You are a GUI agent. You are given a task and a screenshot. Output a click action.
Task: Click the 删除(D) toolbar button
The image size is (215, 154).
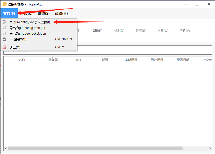(119, 31)
